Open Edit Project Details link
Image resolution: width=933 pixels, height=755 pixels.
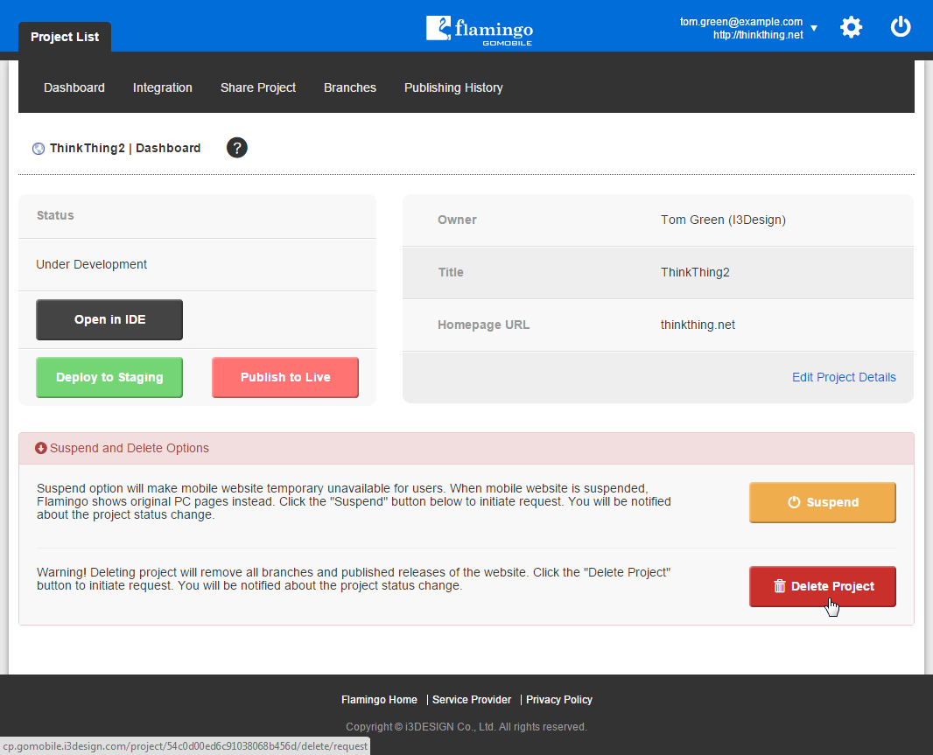(844, 377)
